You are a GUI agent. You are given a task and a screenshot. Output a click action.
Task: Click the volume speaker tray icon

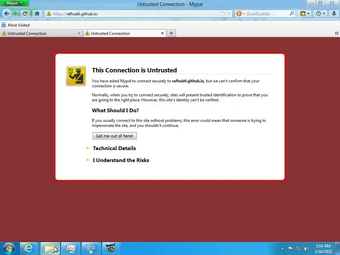306,248
